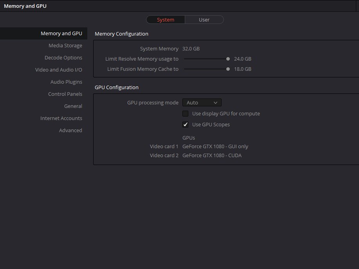Open Advanced settings page
Screen dimensions: 359x269
[x=70, y=130]
